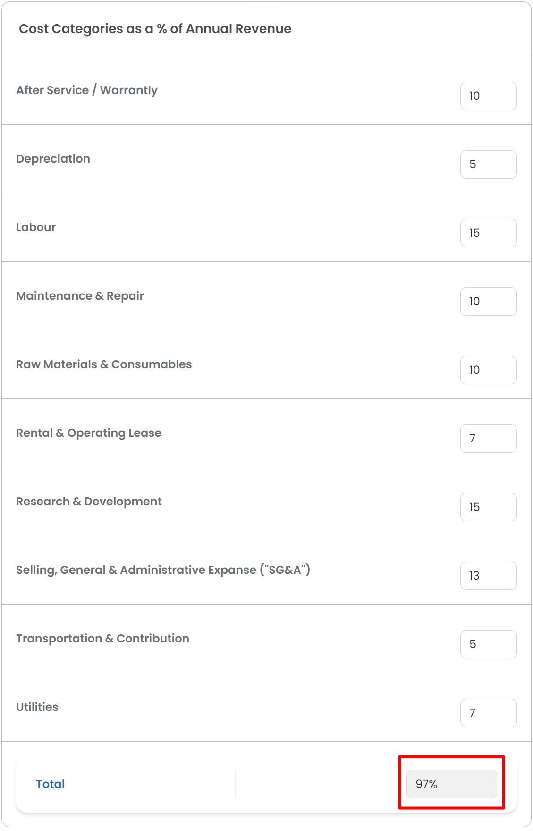Select the Depreciation row label
The width and height of the screenshot is (533, 831).
53,159
